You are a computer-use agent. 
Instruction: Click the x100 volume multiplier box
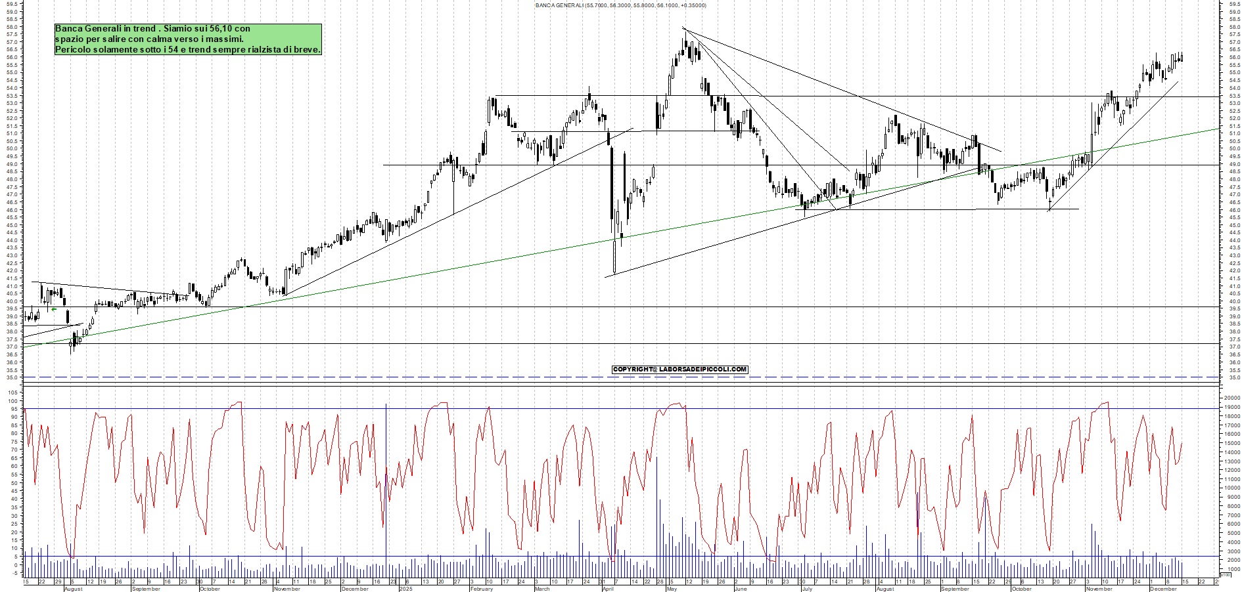tap(1225, 575)
